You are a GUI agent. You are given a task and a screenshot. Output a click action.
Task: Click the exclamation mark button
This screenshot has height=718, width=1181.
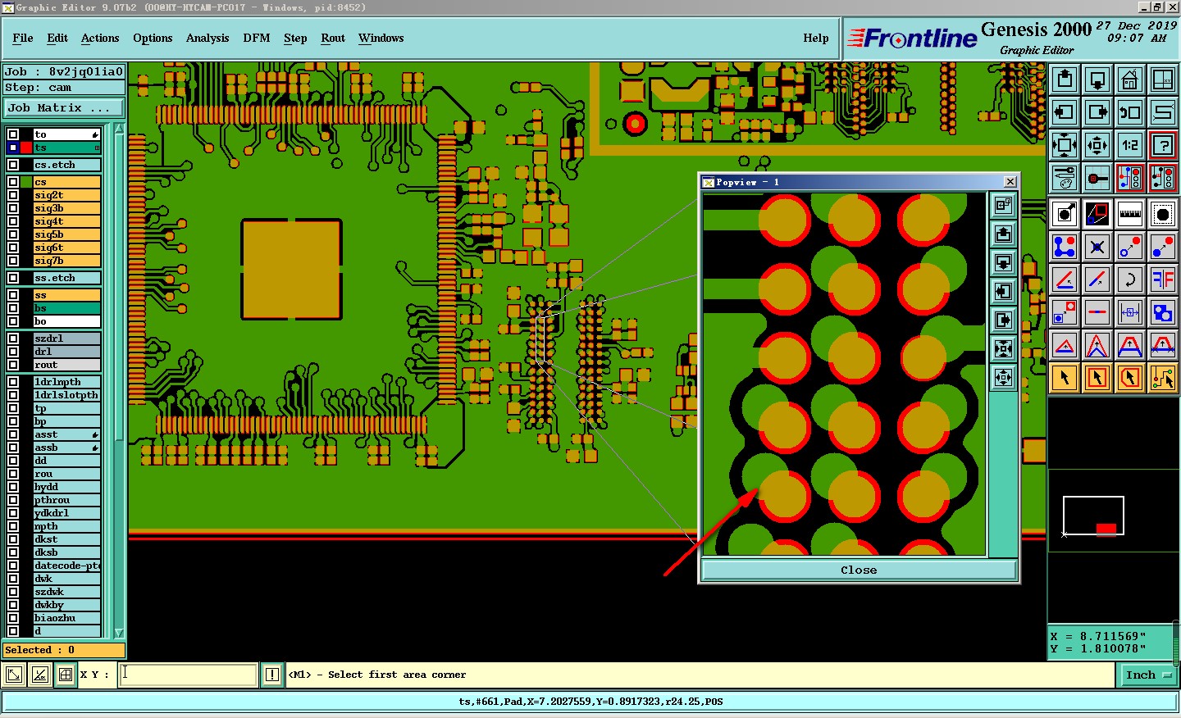272,675
